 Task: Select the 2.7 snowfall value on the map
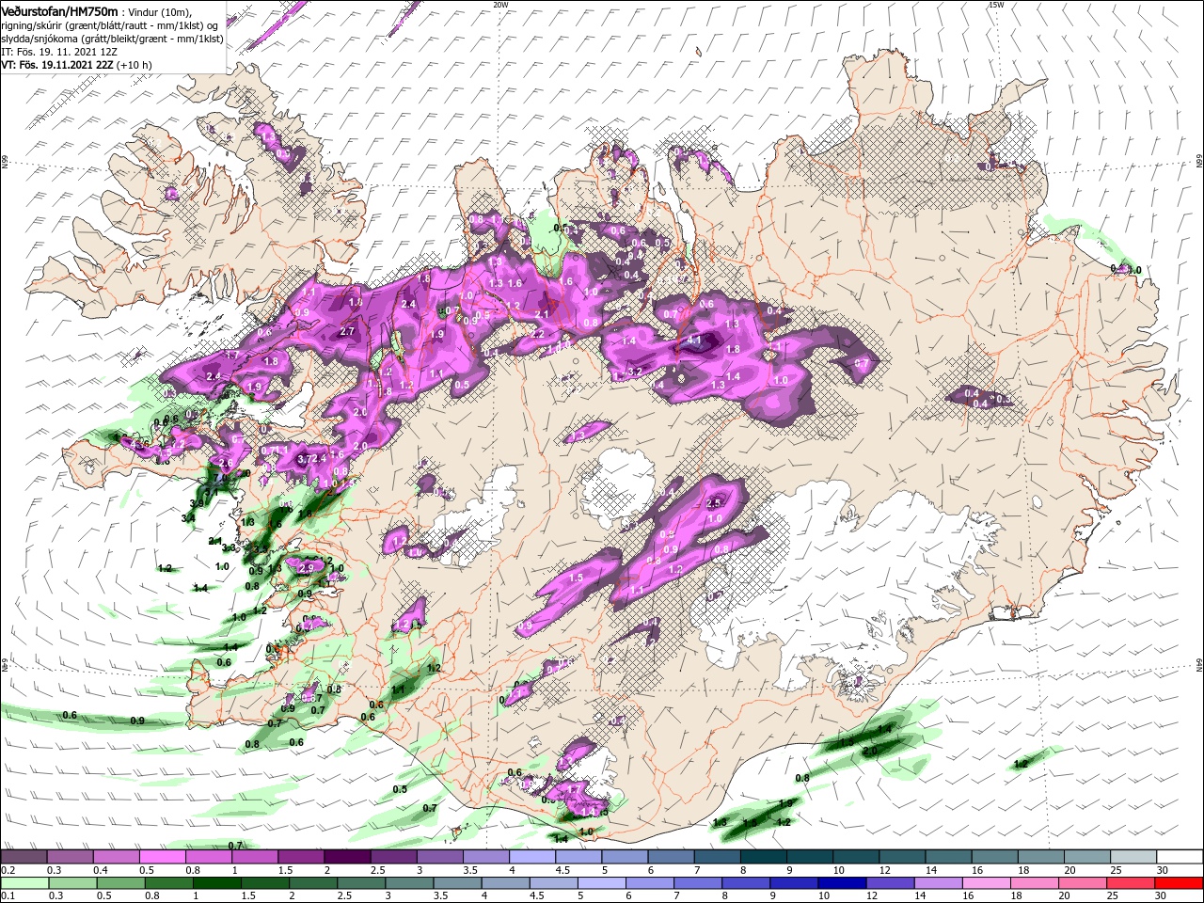click(346, 331)
